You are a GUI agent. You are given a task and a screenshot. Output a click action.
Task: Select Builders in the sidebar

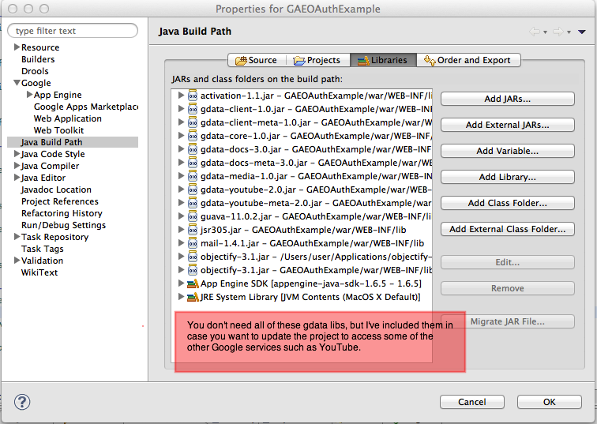38,59
